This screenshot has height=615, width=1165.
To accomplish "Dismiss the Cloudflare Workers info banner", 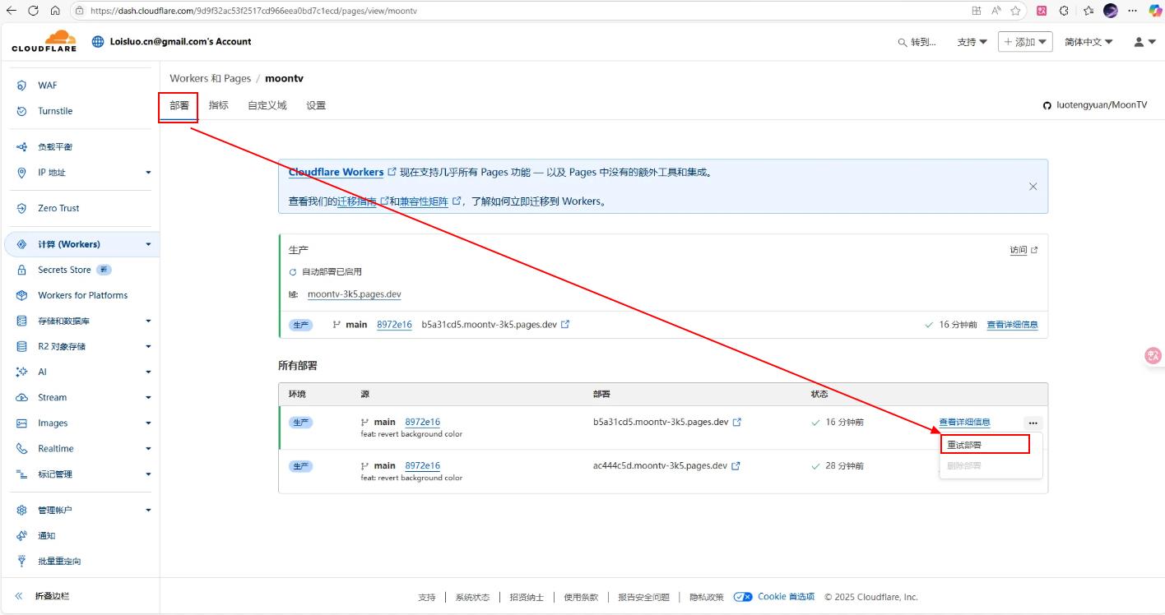I will pyautogui.click(x=1033, y=187).
